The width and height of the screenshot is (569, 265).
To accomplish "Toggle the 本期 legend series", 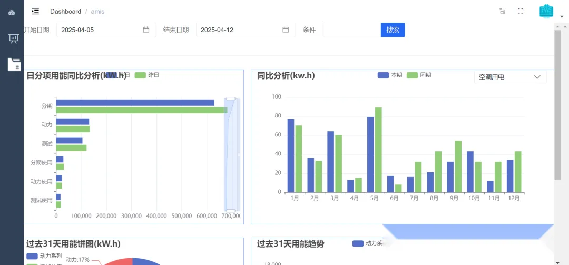I will tap(390, 75).
